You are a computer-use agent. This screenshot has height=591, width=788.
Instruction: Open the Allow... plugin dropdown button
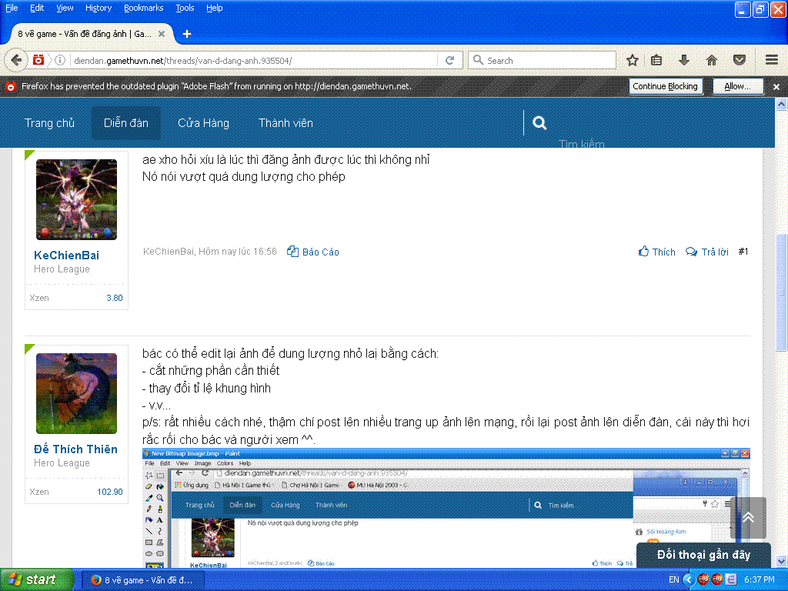(x=738, y=86)
